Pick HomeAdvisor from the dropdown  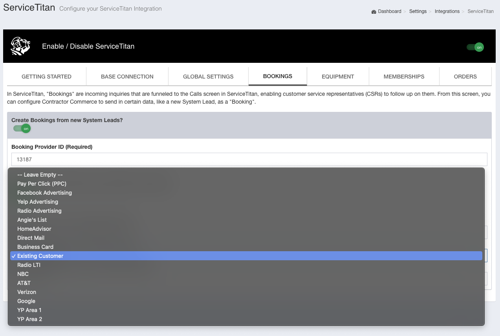(x=246, y=229)
